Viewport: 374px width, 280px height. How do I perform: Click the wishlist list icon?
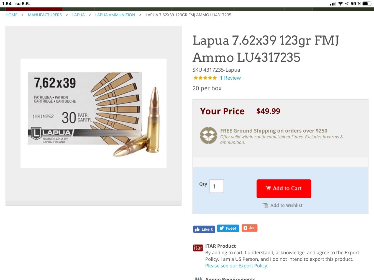coord(265,205)
